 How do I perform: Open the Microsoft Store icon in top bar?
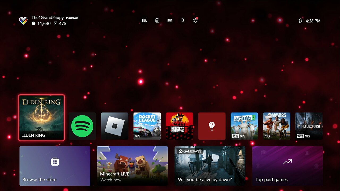tap(157, 20)
